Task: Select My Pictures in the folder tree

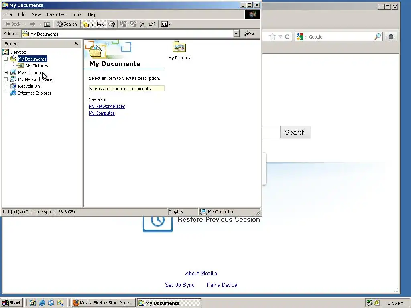Action: click(x=37, y=66)
